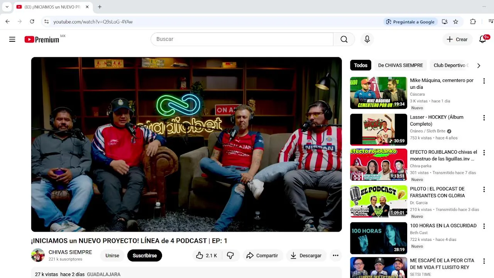Click the Chiva-parka channel name

421,166
